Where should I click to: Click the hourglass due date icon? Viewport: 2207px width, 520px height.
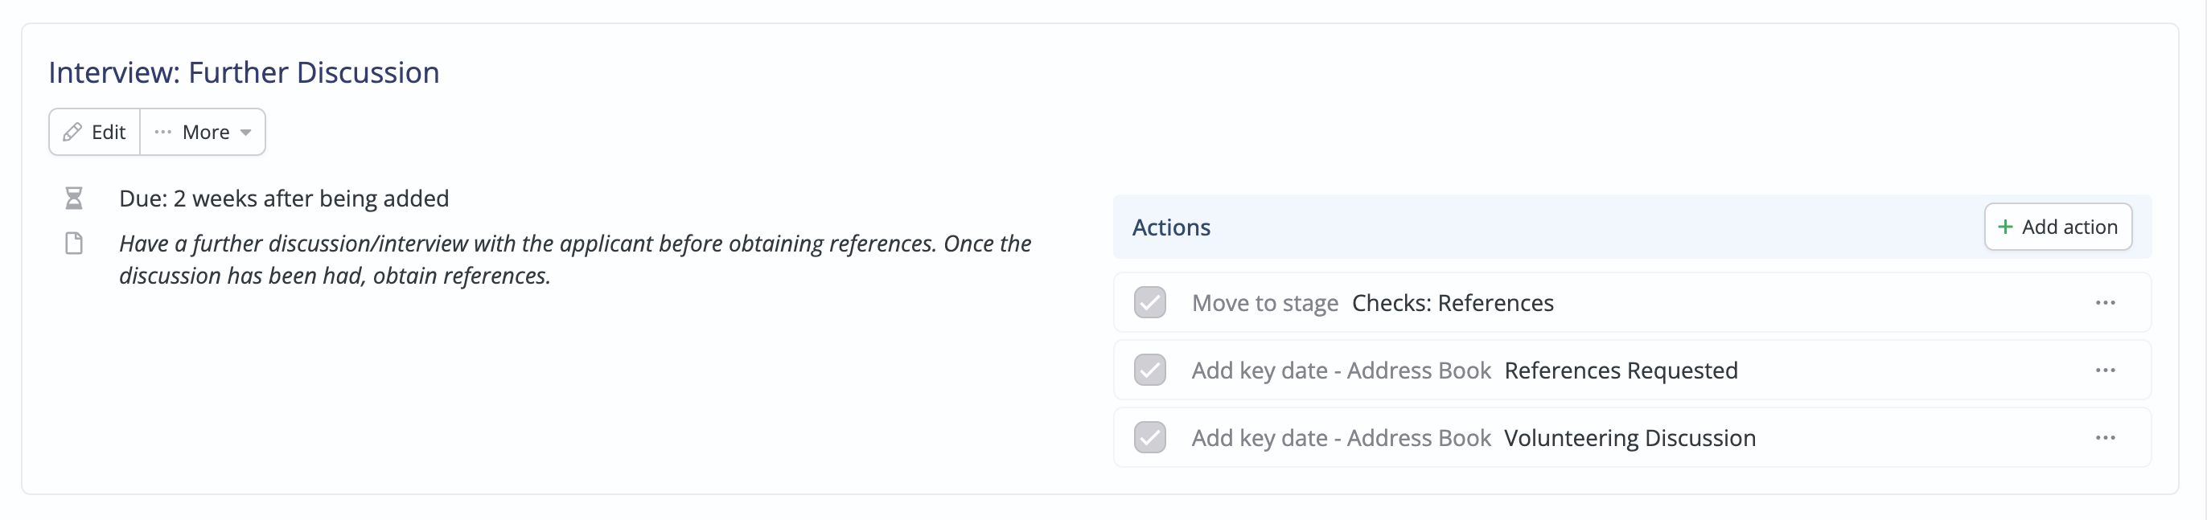(75, 199)
